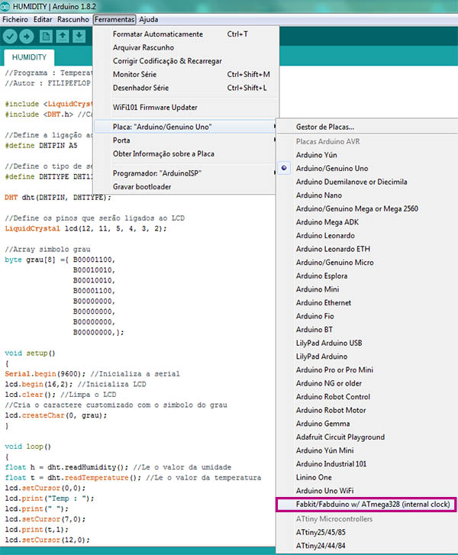Select Arduino Fio board
The image size is (458, 555).
[x=366, y=317]
